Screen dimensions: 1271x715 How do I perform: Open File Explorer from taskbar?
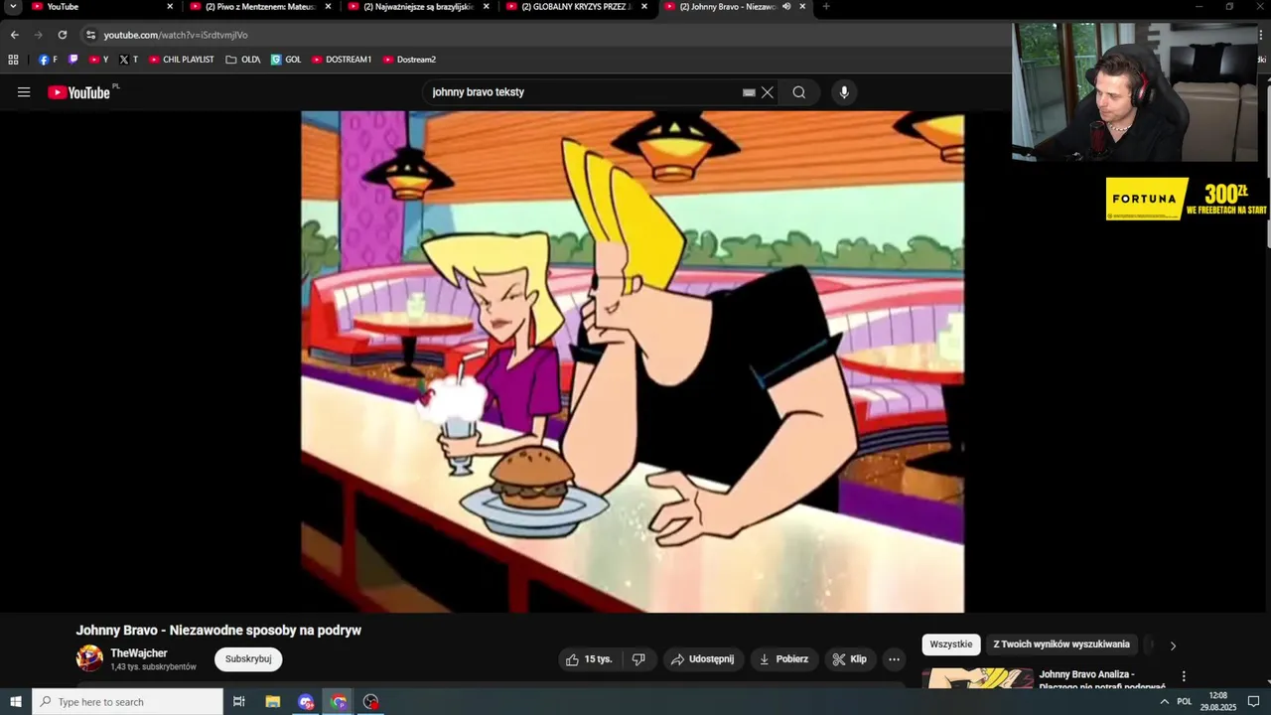point(273,702)
